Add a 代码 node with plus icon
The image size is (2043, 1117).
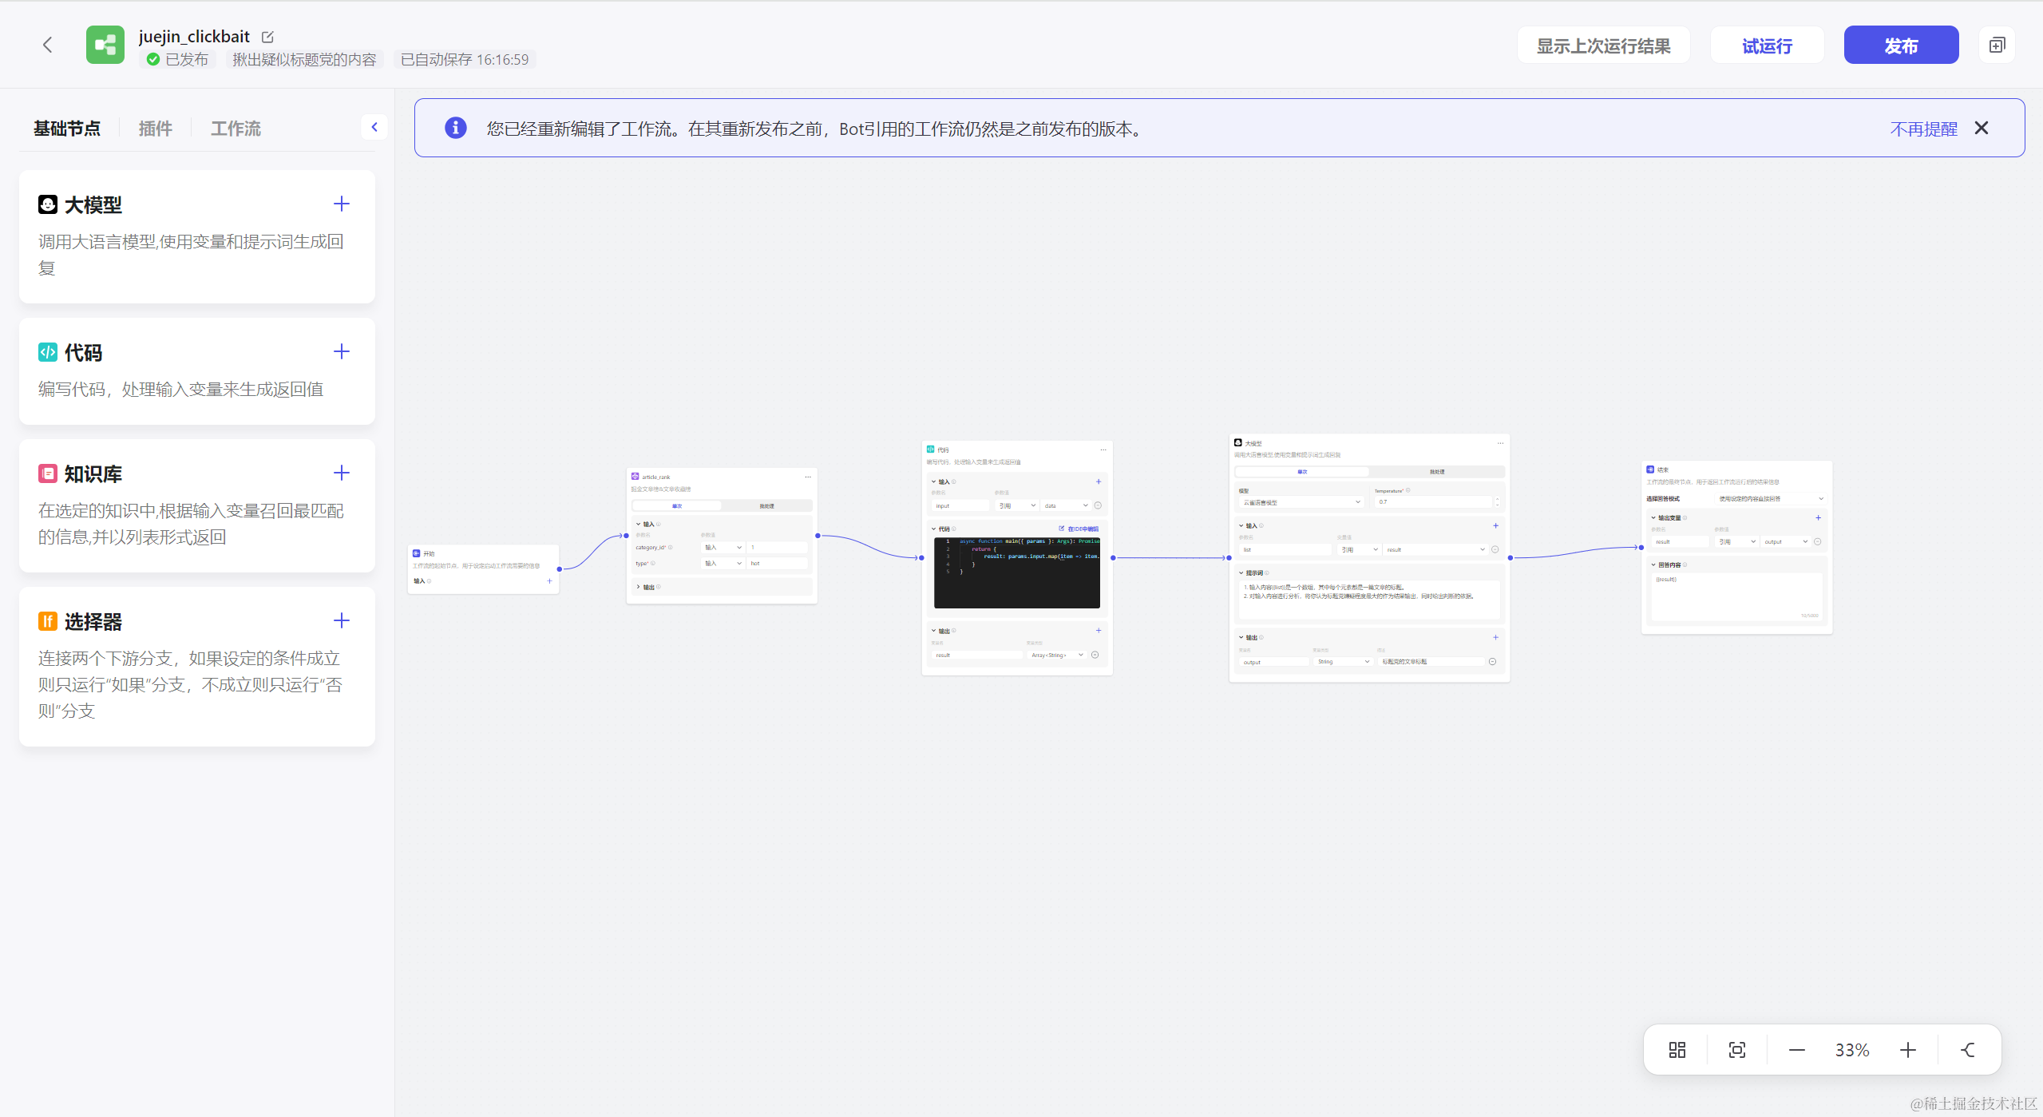342,352
